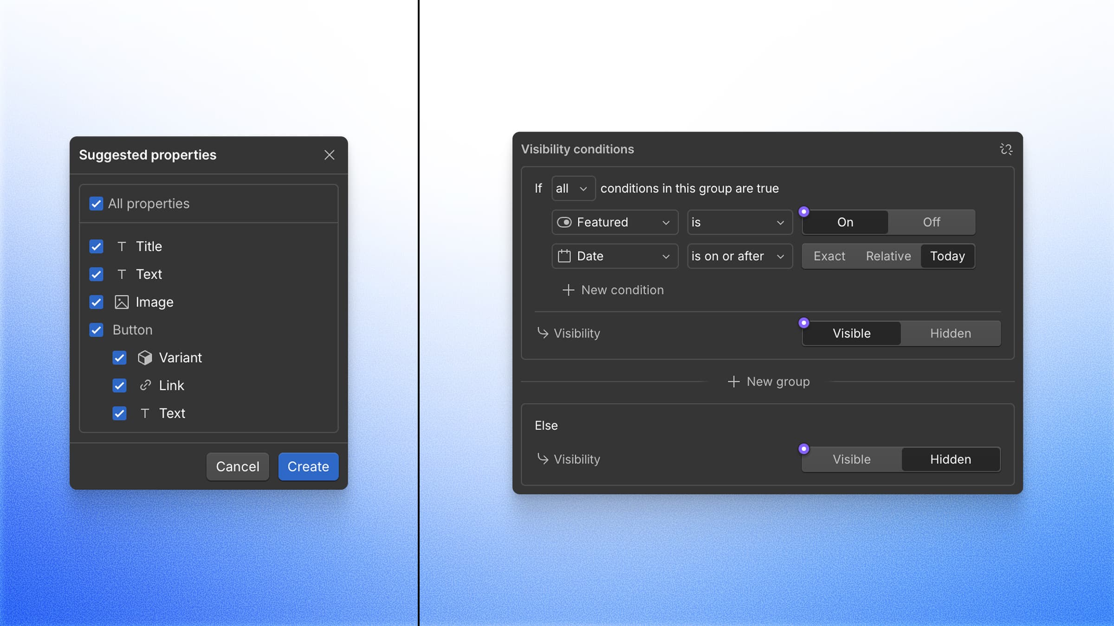Click the purple connector dot beside the On toggle
This screenshot has height=626, width=1114.
pos(804,211)
